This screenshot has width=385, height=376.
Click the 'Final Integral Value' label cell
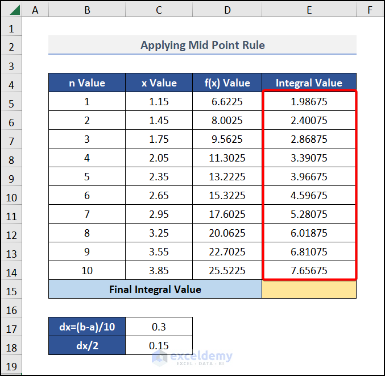click(x=155, y=290)
